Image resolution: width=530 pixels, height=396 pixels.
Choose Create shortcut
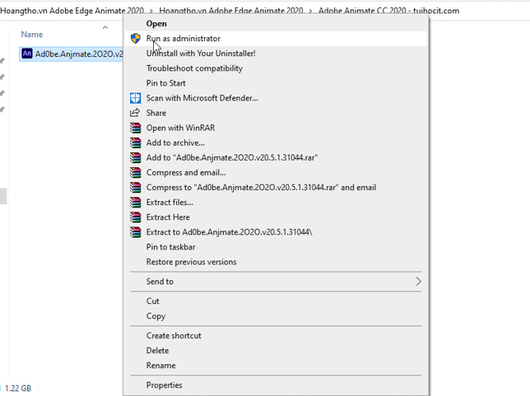(276, 336)
